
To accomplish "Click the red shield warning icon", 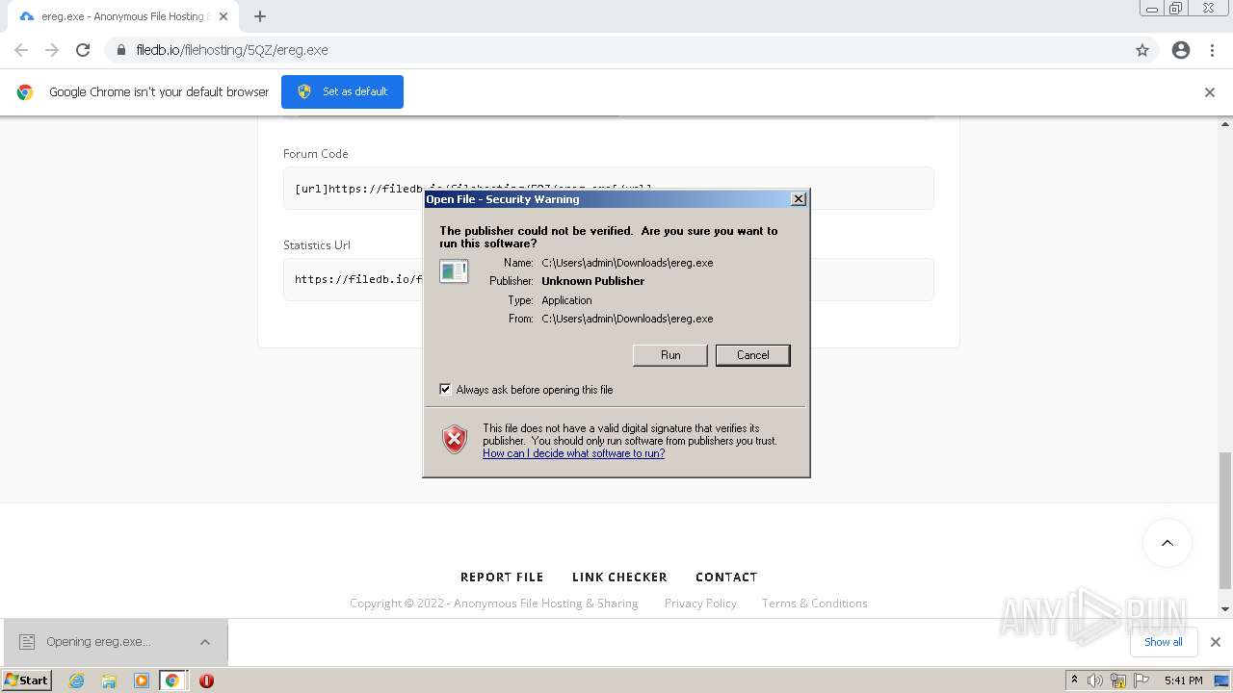I will tap(455, 440).
